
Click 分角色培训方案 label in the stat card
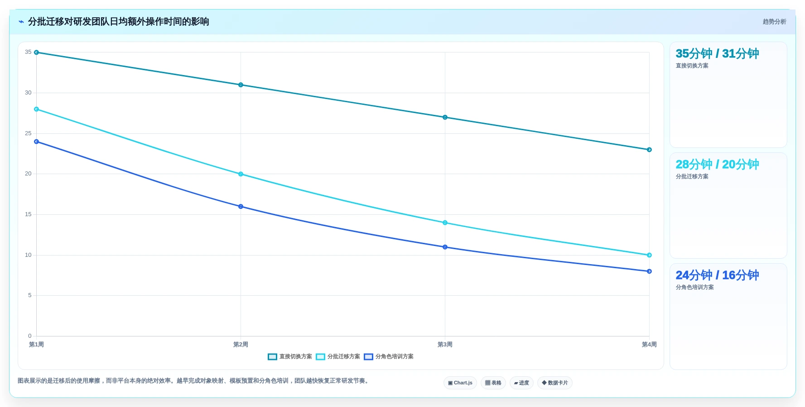tap(694, 287)
